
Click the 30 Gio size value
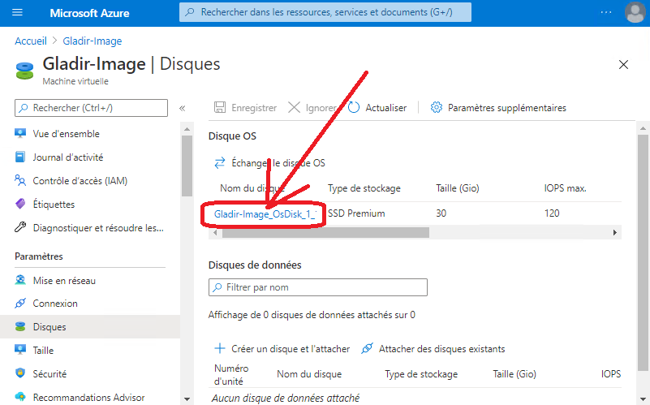(x=441, y=213)
